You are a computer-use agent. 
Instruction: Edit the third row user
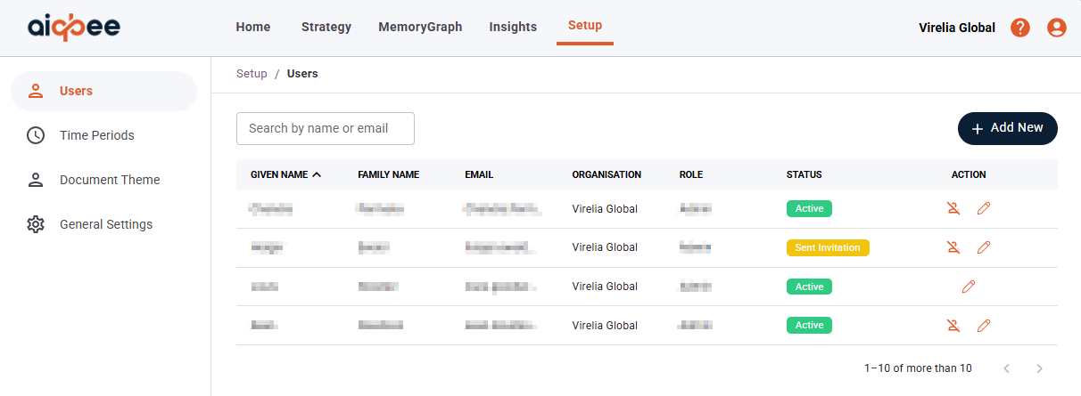(x=969, y=287)
